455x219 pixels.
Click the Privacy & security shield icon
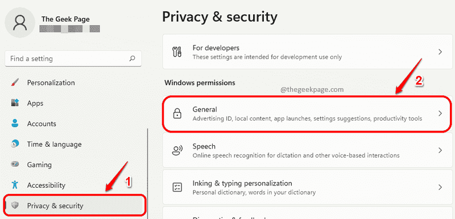[15, 206]
